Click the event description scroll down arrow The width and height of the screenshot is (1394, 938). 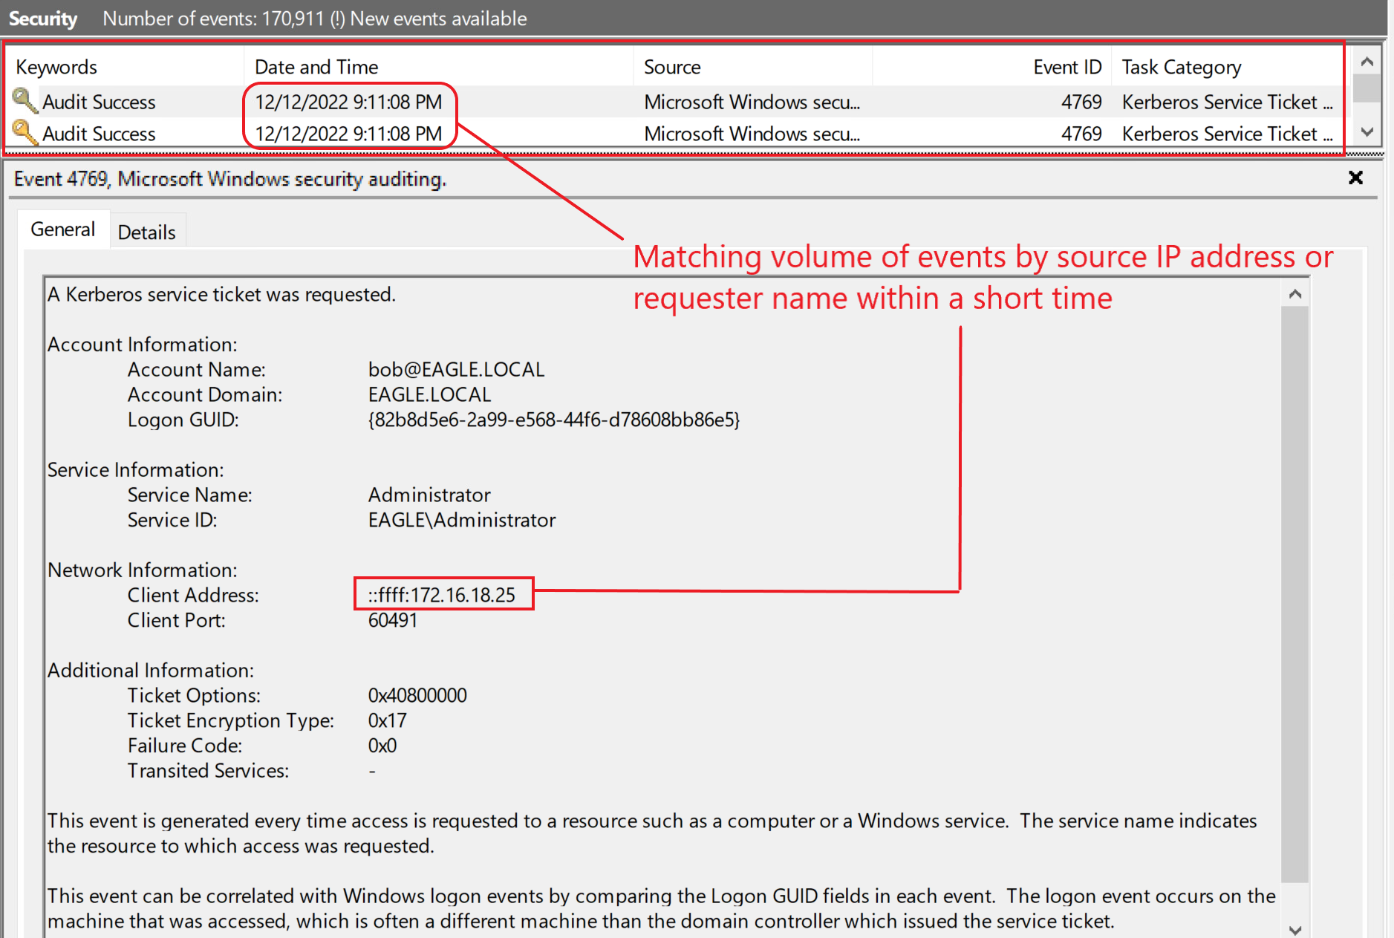click(1295, 930)
